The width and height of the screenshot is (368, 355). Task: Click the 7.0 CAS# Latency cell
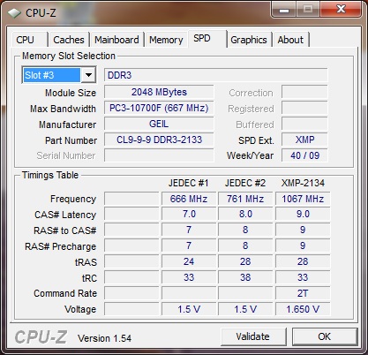click(189, 214)
